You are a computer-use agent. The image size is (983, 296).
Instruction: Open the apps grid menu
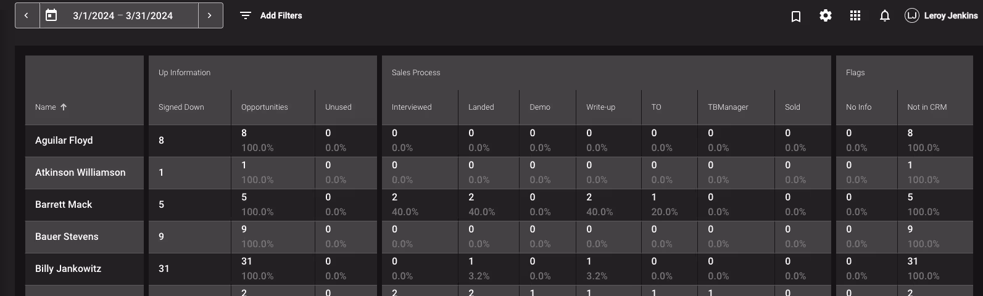coord(855,15)
